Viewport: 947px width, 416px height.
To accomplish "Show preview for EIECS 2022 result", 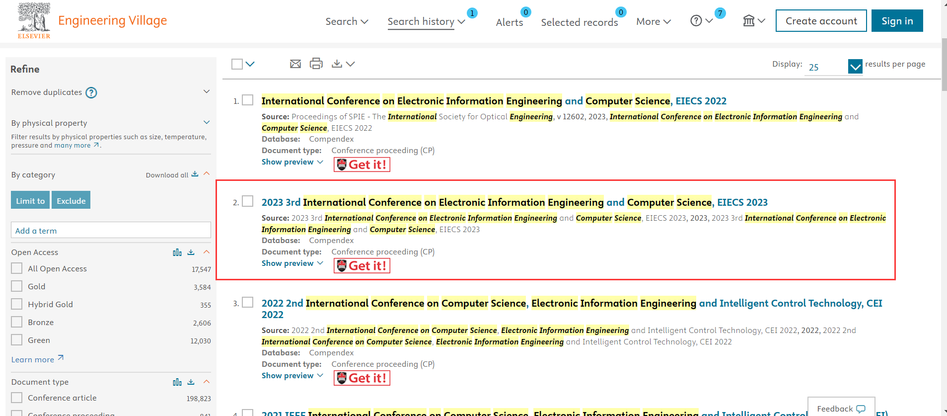I will [x=292, y=162].
